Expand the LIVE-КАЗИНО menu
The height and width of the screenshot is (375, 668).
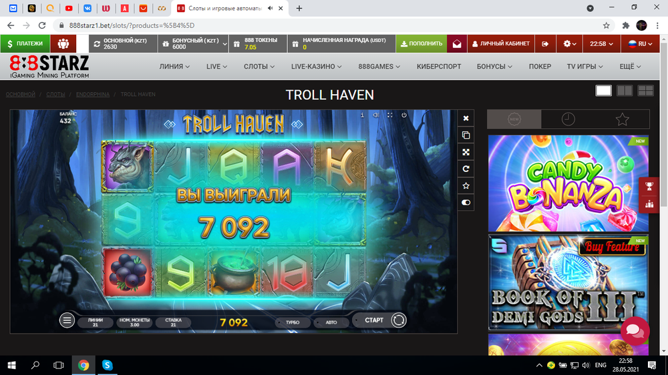(x=316, y=67)
